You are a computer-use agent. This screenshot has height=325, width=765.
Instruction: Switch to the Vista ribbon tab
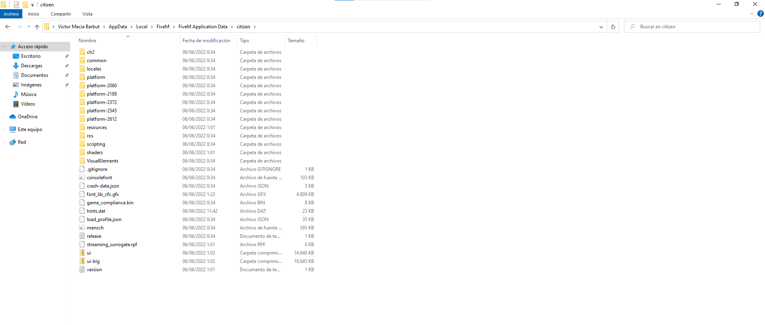(87, 14)
